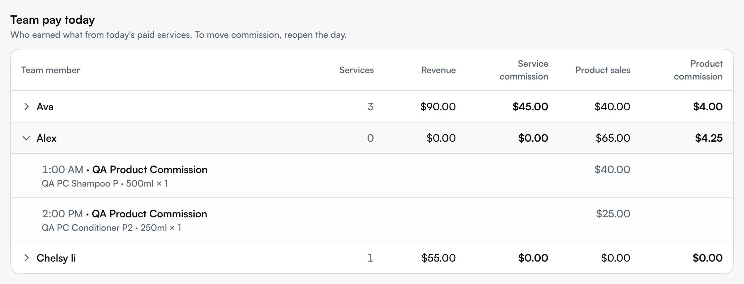Image resolution: width=744 pixels, height=284 pixels.
Task: Click Alex's services count 0
Action: [370, 138]
